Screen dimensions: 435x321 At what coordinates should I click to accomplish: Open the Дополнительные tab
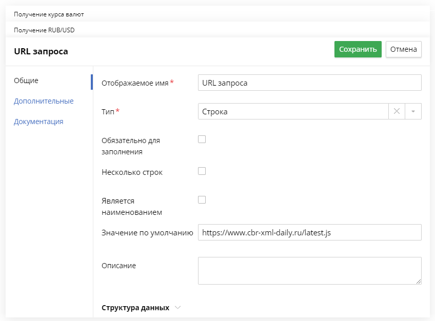point(44,101)
